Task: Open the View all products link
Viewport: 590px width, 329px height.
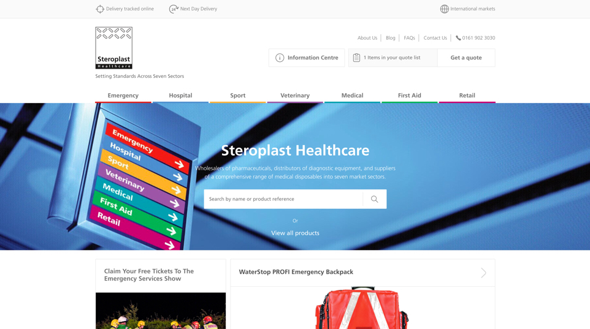Action: (x=295, y=233)
